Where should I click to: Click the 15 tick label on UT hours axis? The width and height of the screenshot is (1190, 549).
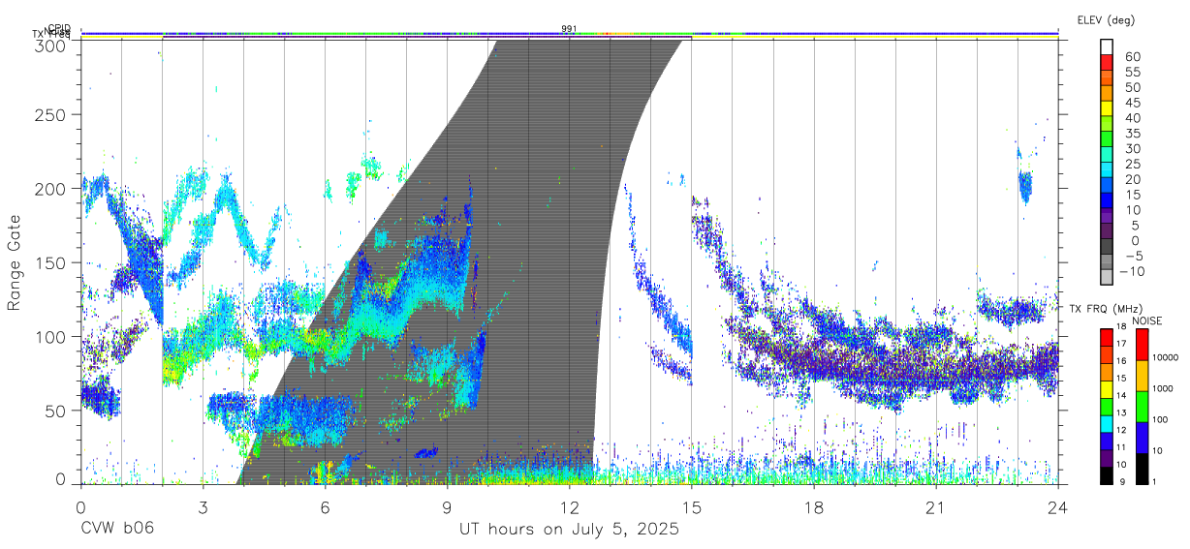pyautogui.click(x=691, y=506)
